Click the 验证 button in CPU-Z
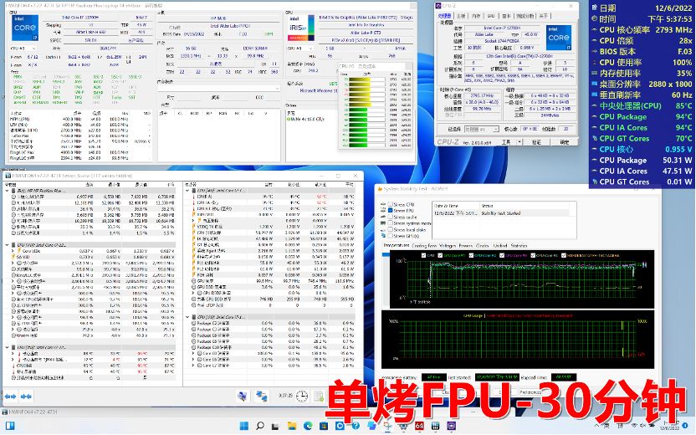This screenshot has height=435, width=696. (x=536, y=142)
